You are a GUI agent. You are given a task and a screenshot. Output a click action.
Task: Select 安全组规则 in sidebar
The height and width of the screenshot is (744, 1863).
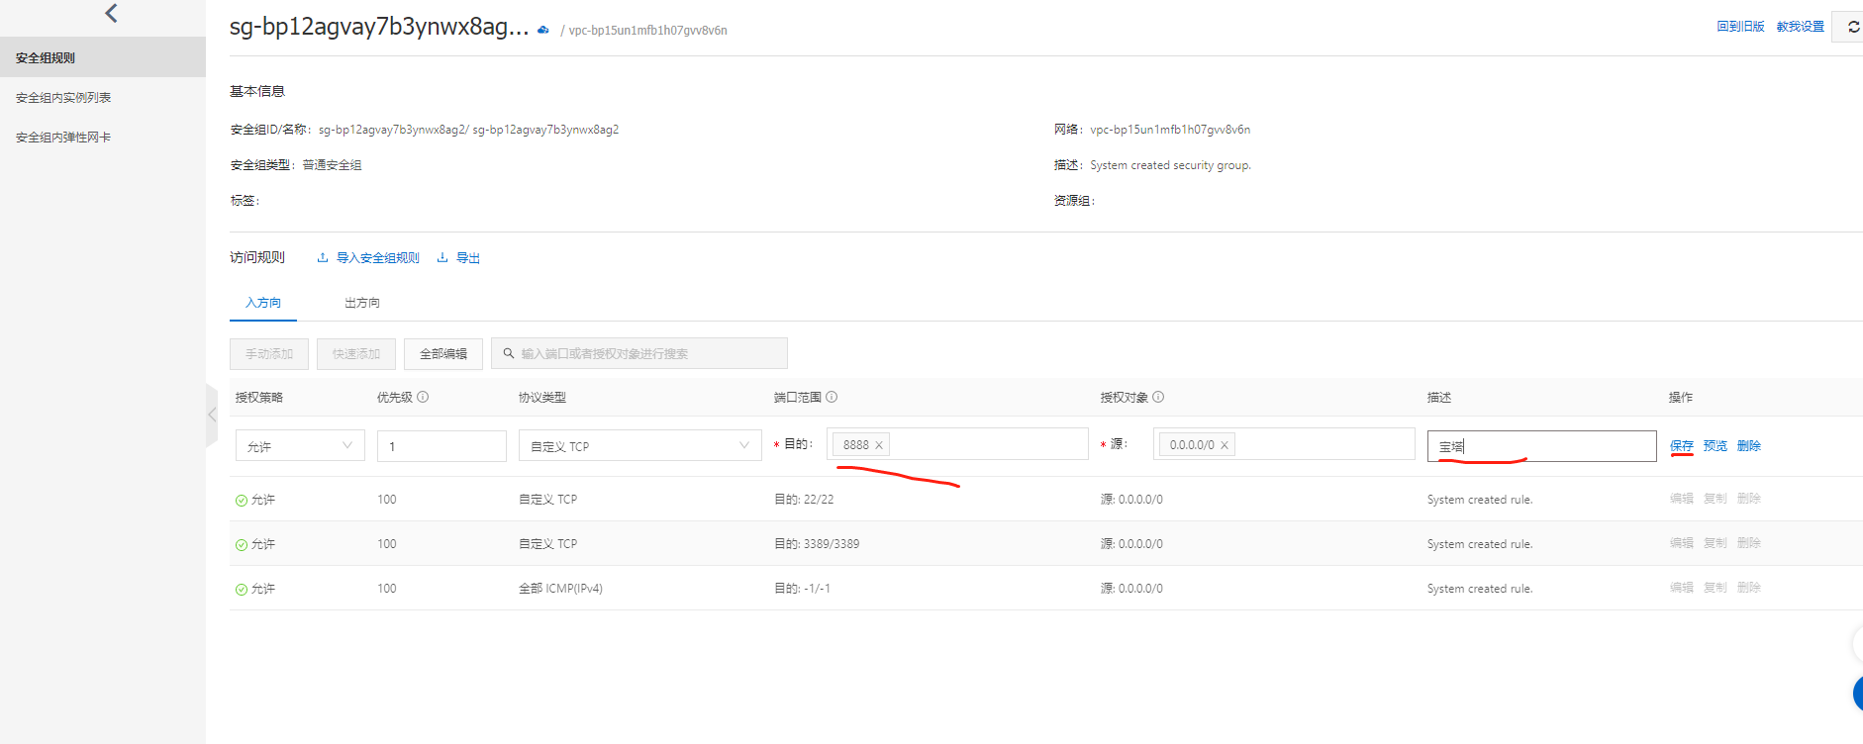[103, 57]
